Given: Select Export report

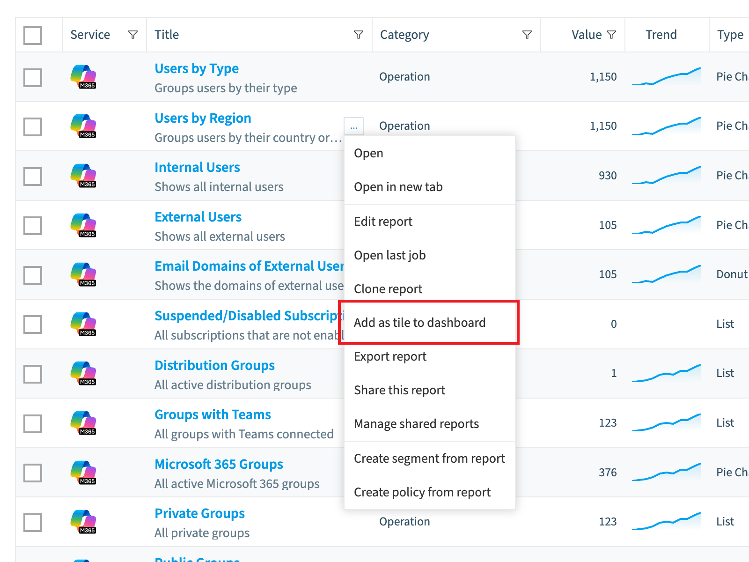Looking at the screenshot, I should (x=430, y=356).
